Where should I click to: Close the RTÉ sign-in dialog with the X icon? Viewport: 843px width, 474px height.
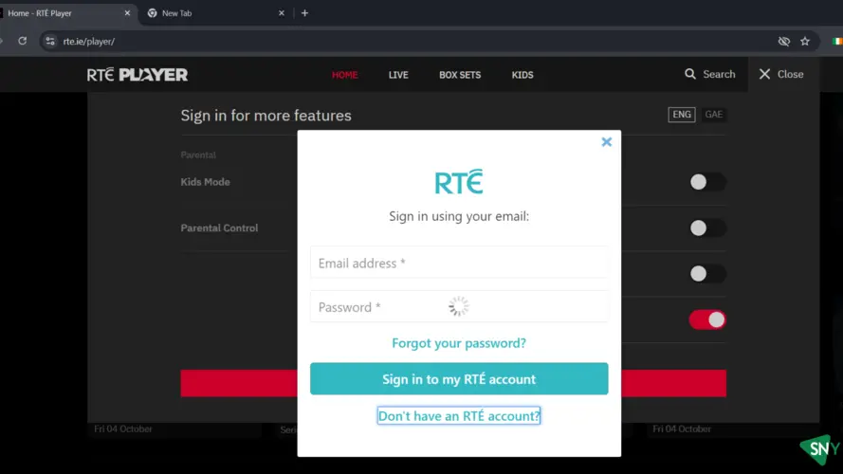(607, 142)
